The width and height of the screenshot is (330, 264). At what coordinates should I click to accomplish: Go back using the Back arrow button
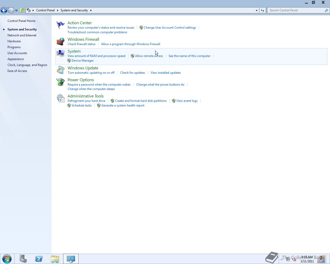4,10
